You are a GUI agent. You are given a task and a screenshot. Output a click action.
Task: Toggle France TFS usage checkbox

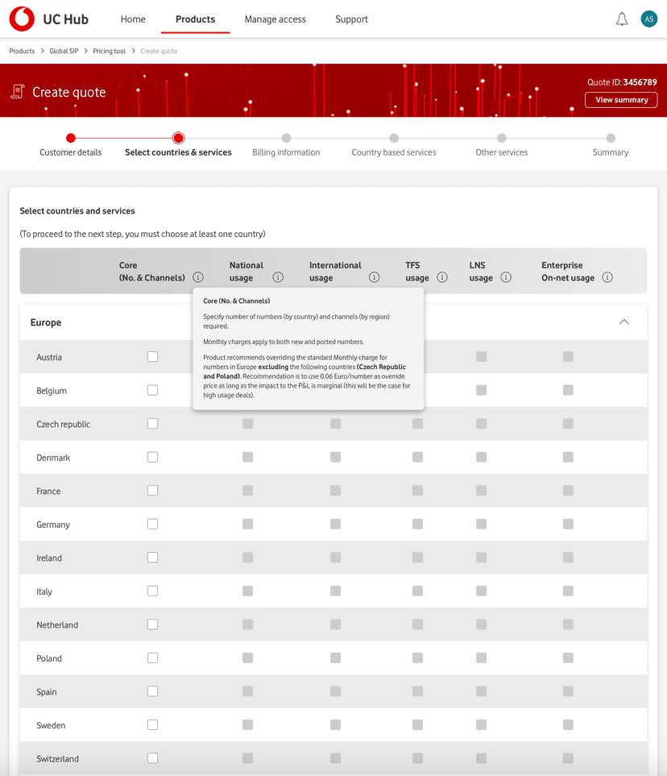pyautogui.click(x=417, y=491)
